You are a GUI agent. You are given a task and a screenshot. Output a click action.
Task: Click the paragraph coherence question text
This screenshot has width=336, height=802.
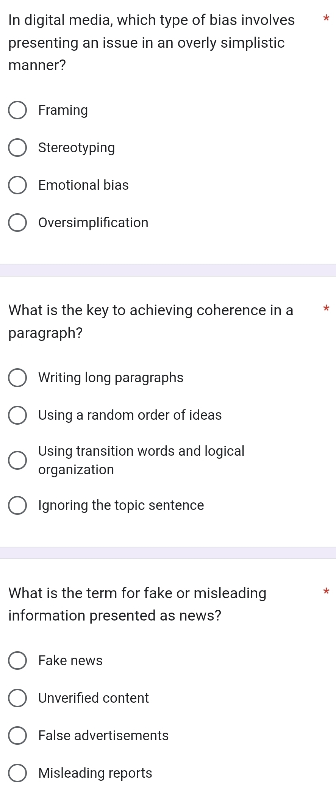click(x=151, y=322)
